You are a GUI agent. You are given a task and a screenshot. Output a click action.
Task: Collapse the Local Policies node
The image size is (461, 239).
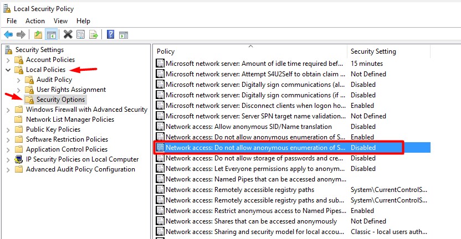pyautogui.click(x=8, y=70)
